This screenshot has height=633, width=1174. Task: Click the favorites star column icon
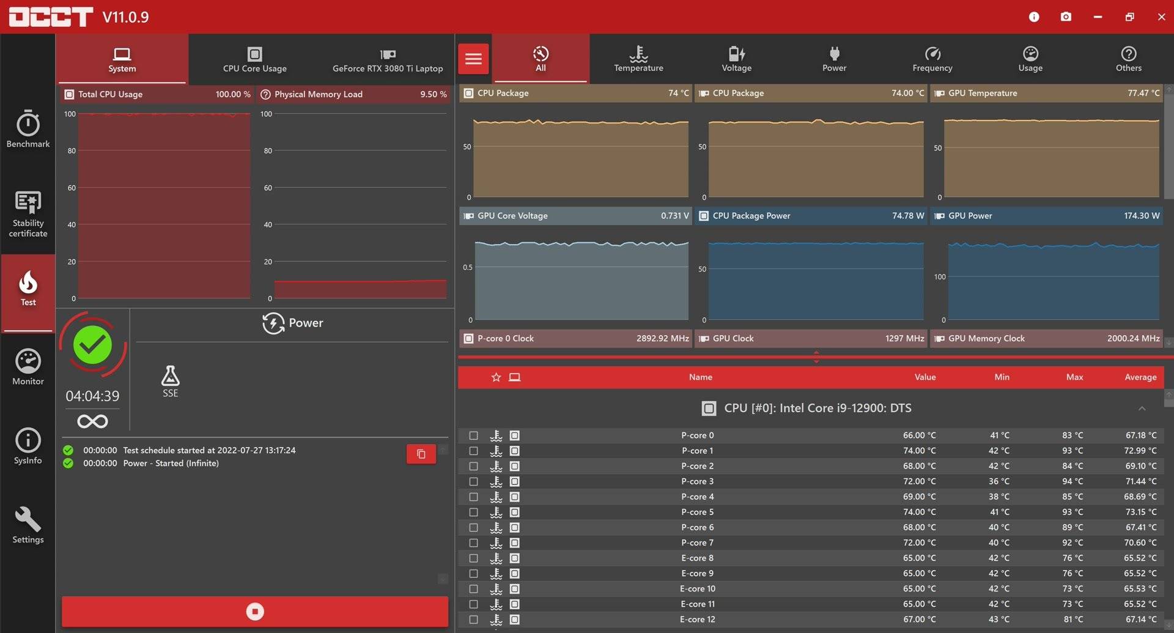click(x=496, y=377)
